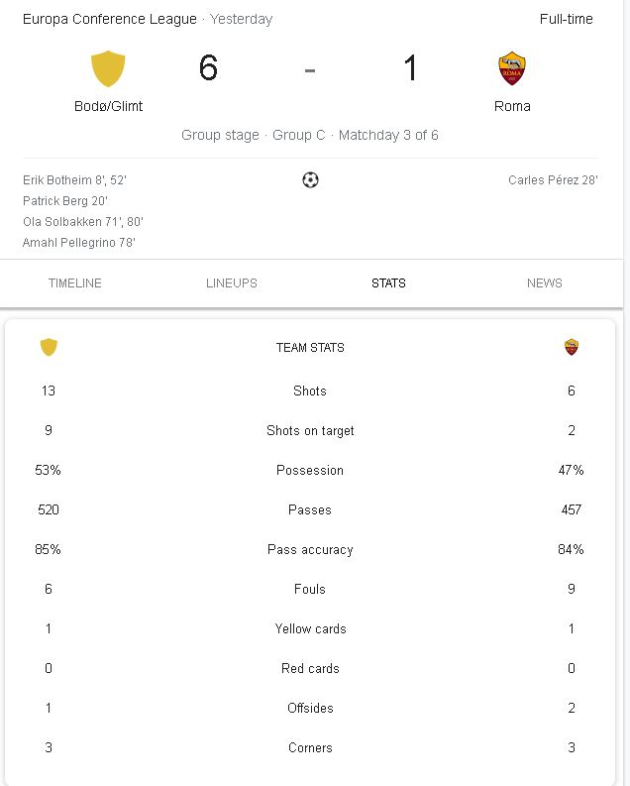Image resolution: width=630 pixels, height=786 pixels.
Task: Open the Timeline tab
Action: point(75,283)
